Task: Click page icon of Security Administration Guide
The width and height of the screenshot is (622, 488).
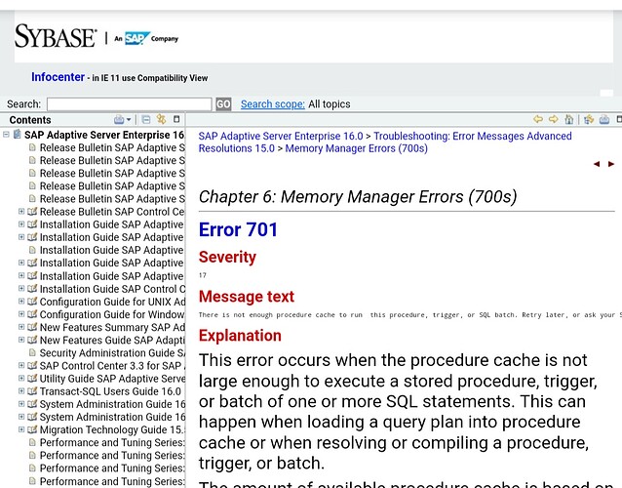Action: coord(32,352)
